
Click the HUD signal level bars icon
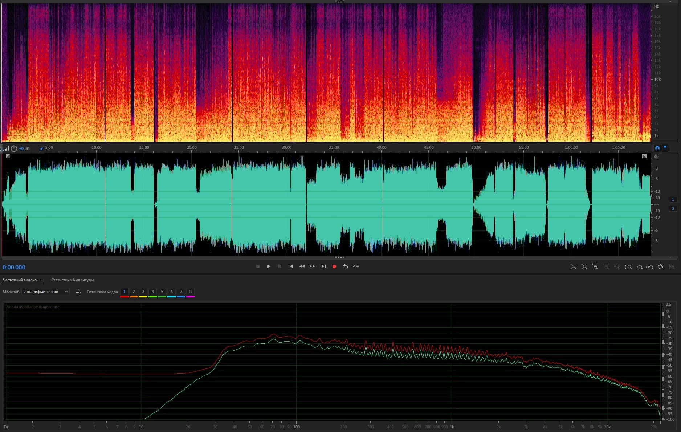pos(6,148)
